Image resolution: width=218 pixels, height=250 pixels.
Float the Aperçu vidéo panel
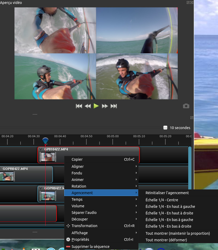pos(188,3)
